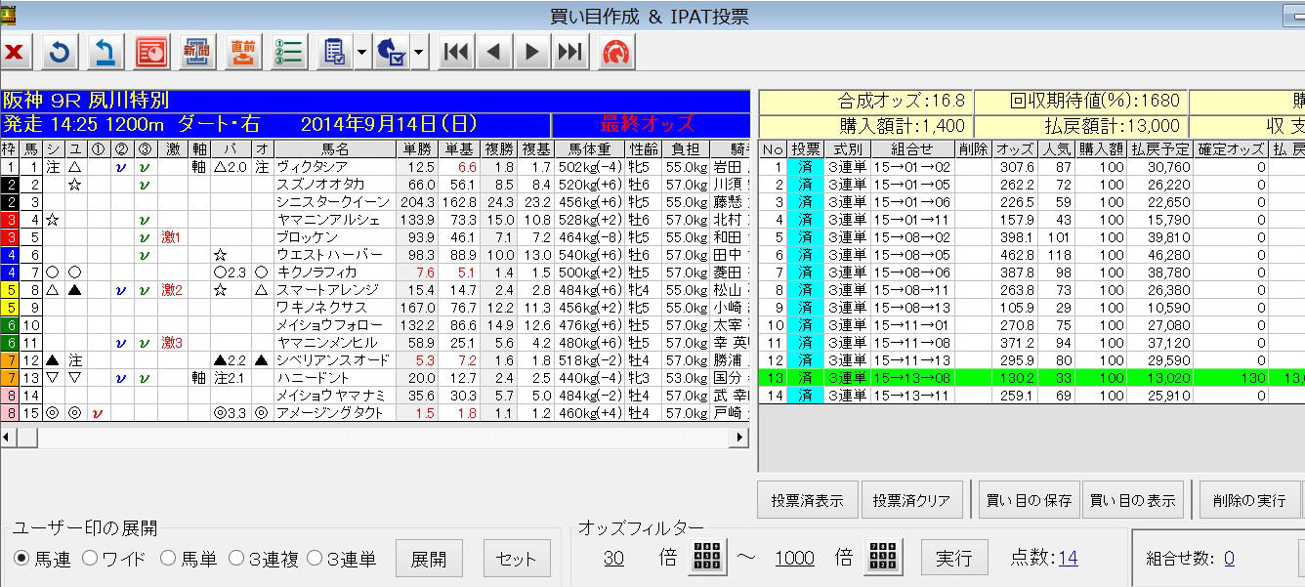
Task: Go to the next race
Action: (531, 52)
